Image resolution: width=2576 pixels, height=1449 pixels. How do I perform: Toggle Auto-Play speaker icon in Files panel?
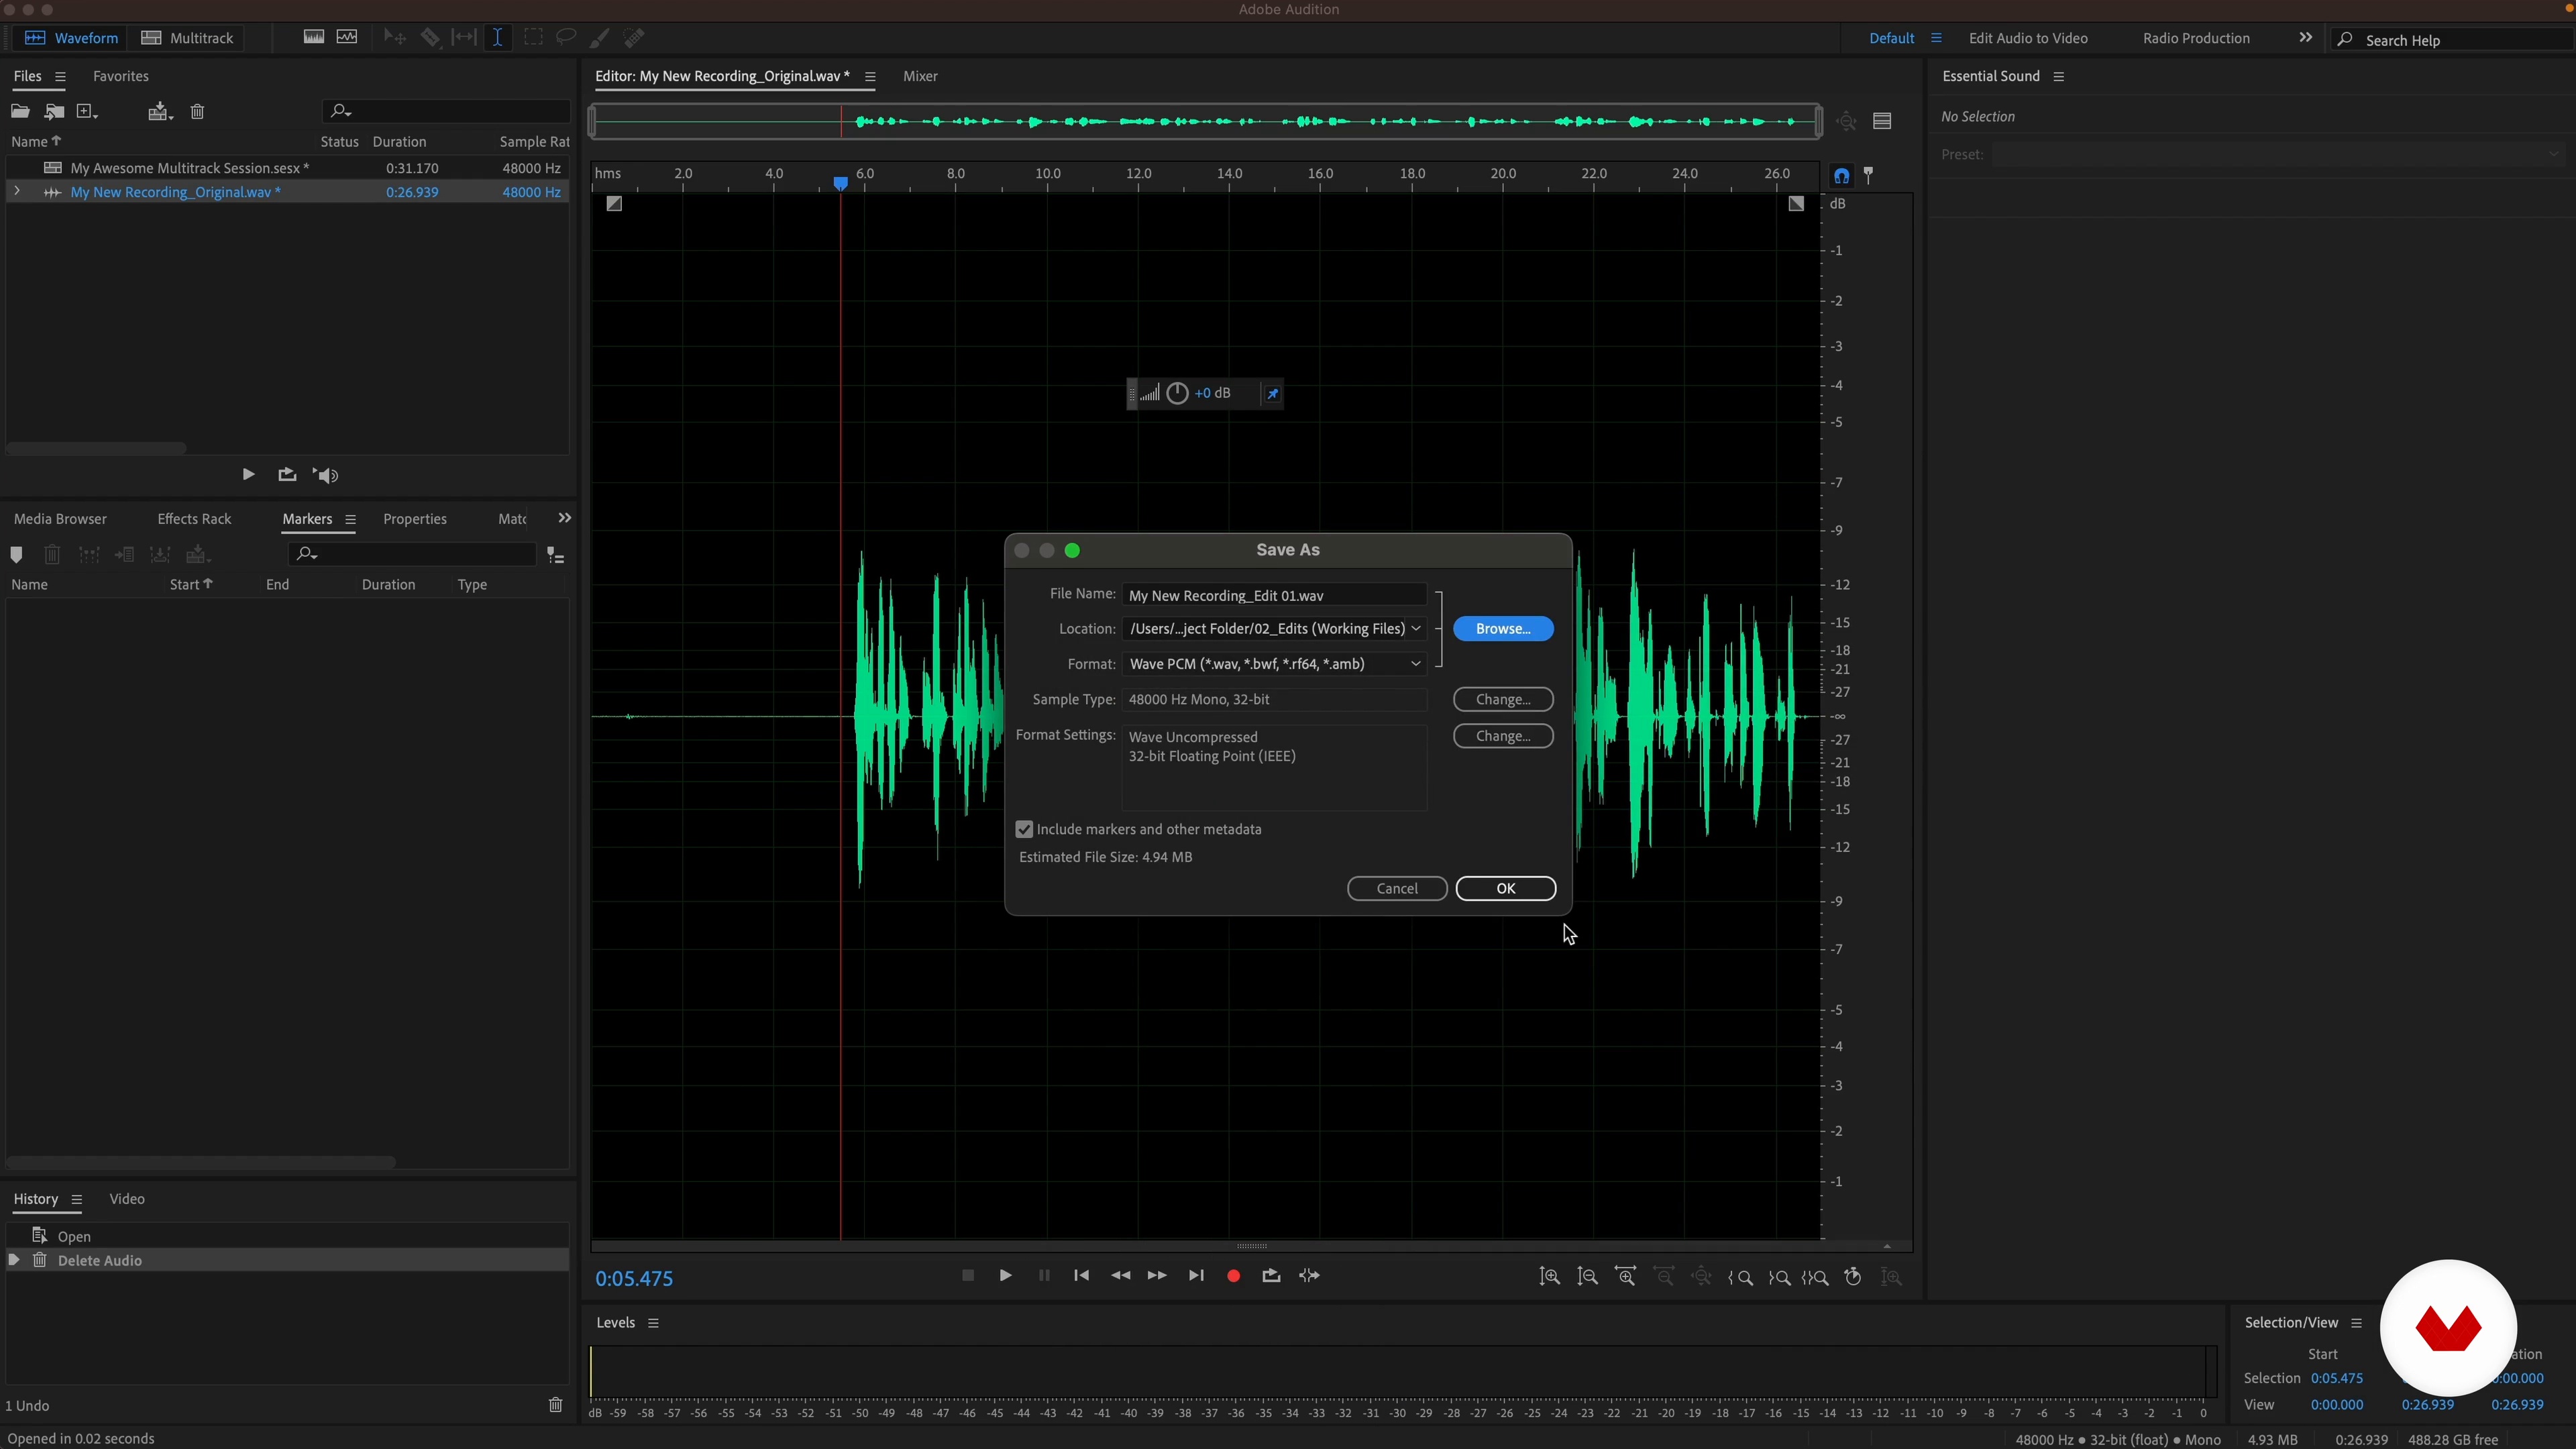[326, 475]
